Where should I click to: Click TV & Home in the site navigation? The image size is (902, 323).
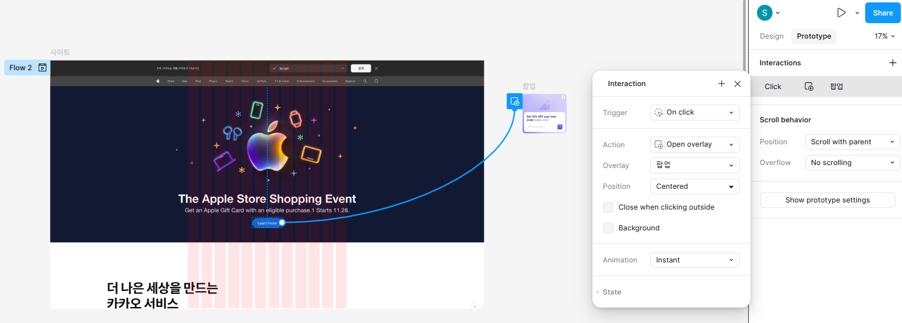point(282,81)
